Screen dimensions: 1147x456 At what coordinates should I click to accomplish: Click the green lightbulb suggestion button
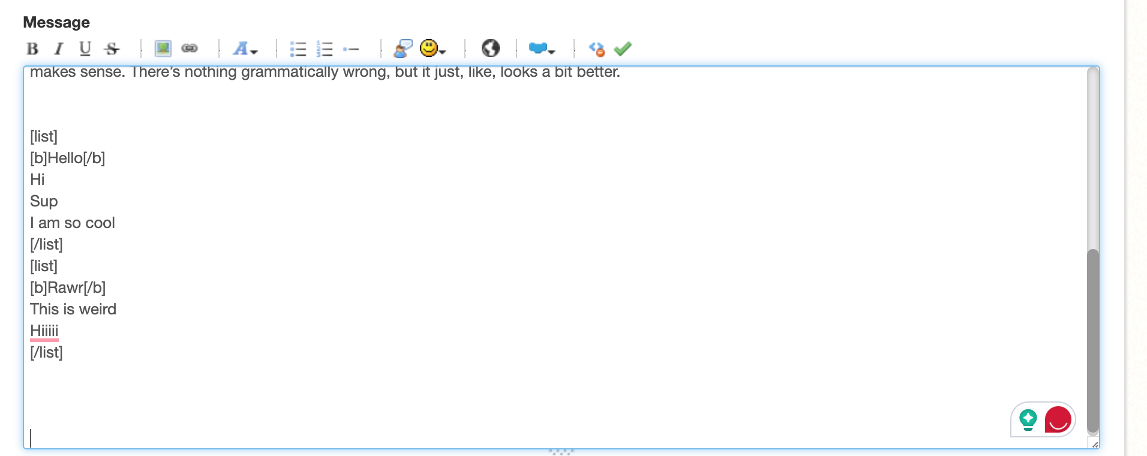point(1028,419)
